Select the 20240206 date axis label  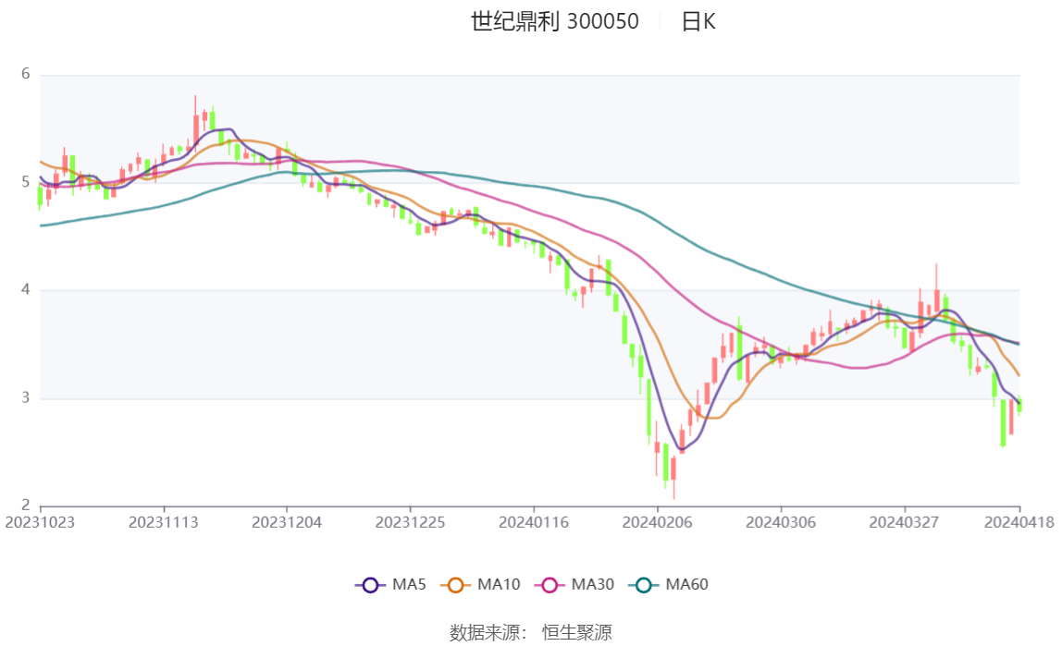[x=657, y=523]
